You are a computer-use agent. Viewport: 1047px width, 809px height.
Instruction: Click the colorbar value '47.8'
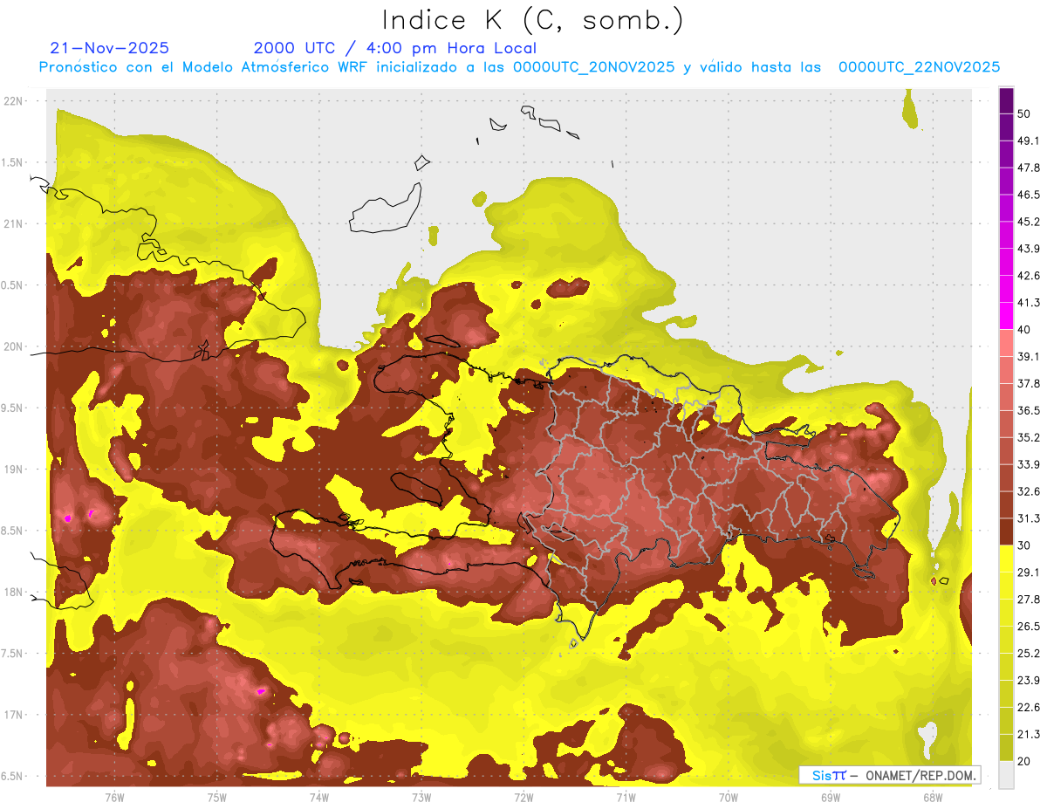(x=1029, y=168)
